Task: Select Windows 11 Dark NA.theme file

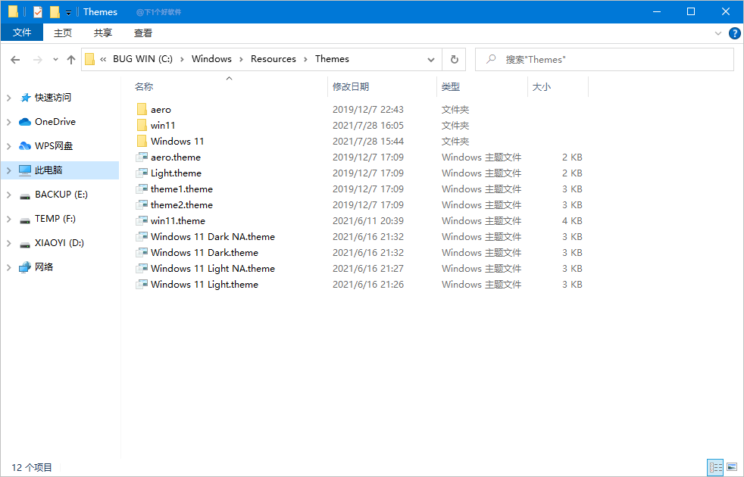Action: (x=213, y=236)
